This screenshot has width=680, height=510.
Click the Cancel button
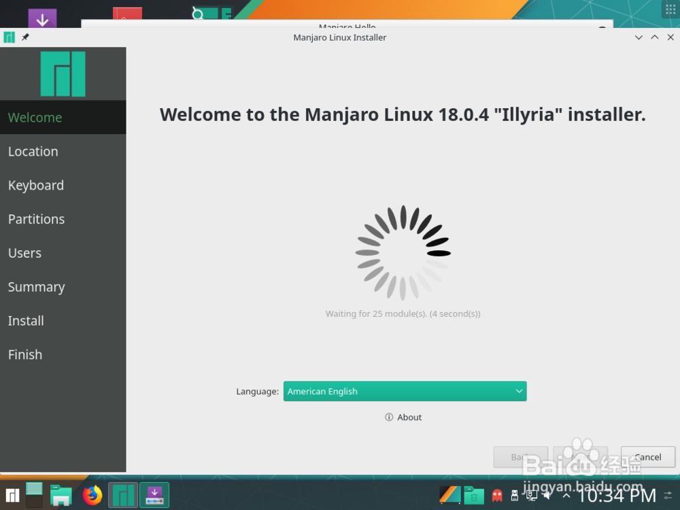[x=648, y=457]
